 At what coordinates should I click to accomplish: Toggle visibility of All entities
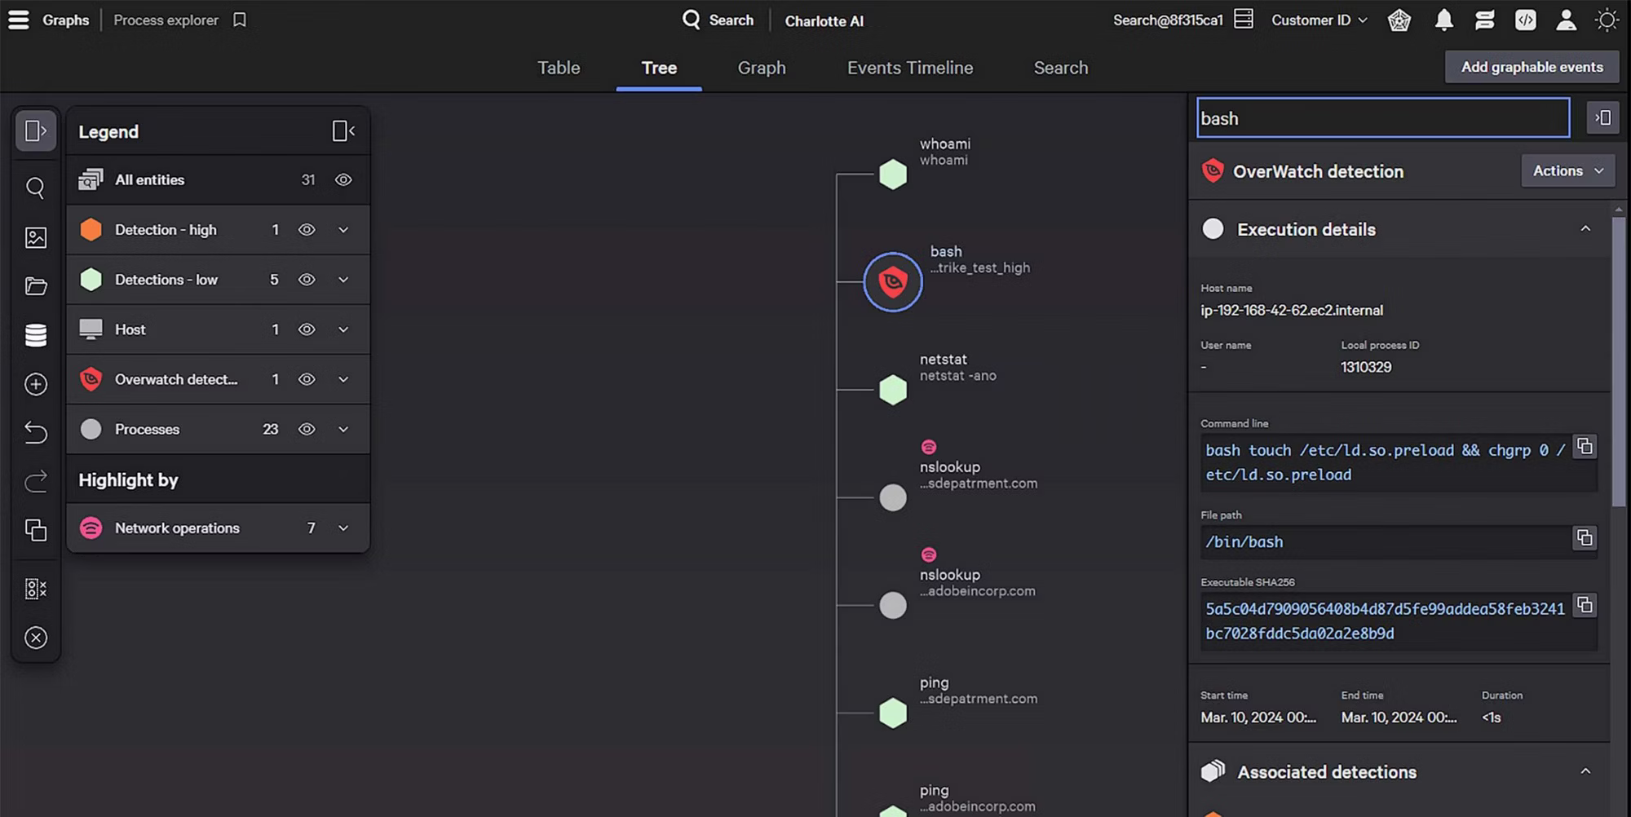click(x=343, y=180)
